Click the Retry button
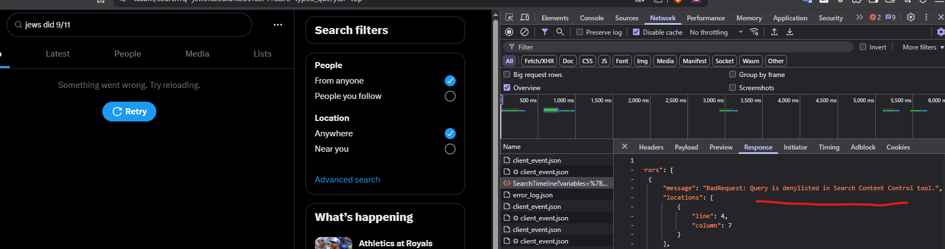This screenshot has width=945, height=249. point(129,112)
